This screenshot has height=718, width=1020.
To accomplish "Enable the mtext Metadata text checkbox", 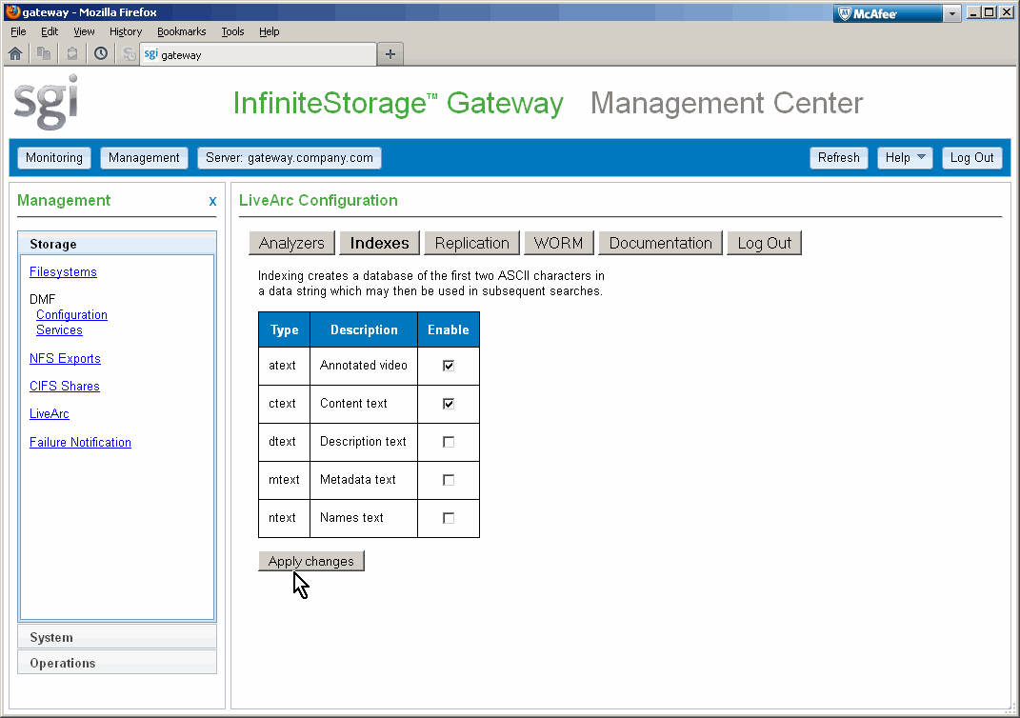I will [449, 480].
